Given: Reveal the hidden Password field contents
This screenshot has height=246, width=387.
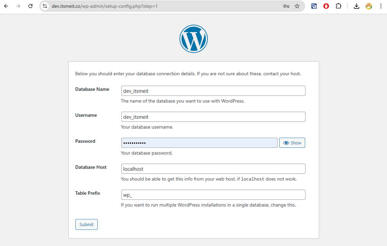Looking at the screenshot, I should coord(292,142).
